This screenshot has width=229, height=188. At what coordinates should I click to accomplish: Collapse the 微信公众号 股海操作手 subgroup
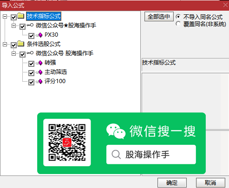tap(14, 54)
